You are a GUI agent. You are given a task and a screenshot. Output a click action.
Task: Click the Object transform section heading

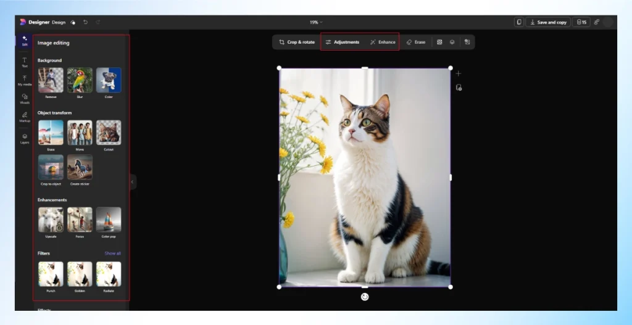click(55, 113)
